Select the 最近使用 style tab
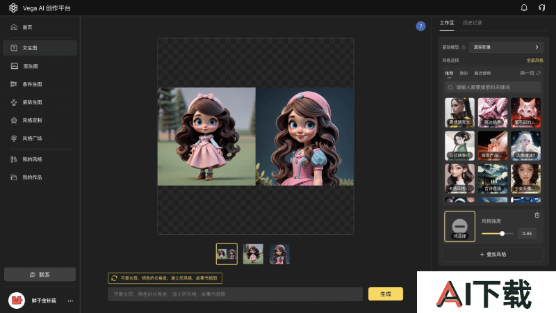Image resolution: width=556 pixels, height=313 pixels. 482,73
